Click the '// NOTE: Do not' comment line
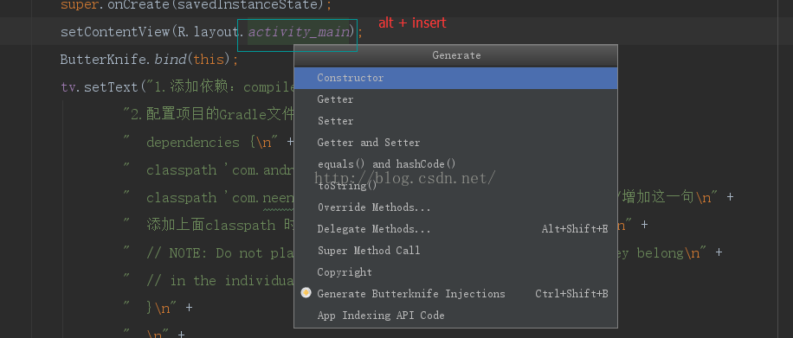Viewport: 793px width, 338px height. [209, 253]
